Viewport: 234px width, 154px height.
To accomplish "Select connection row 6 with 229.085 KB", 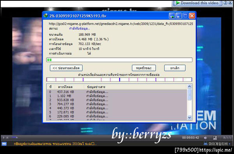I will 117,116.
